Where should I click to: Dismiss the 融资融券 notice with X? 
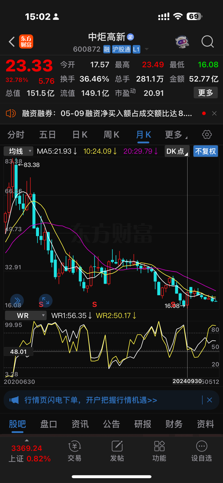coord(214,113)
